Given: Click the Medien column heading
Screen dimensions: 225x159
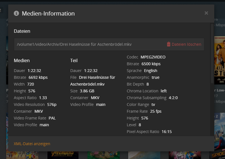Looking at the screenshot, I should 22,60.
